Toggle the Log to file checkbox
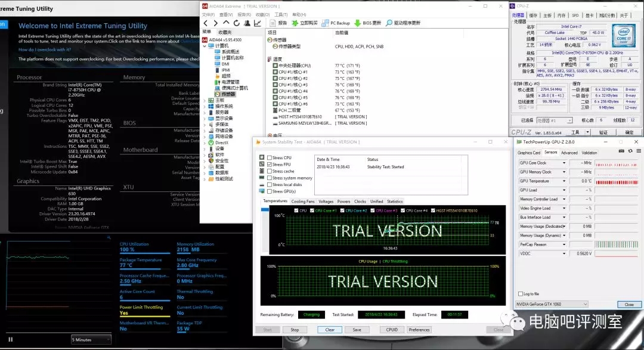 point(520,293)
